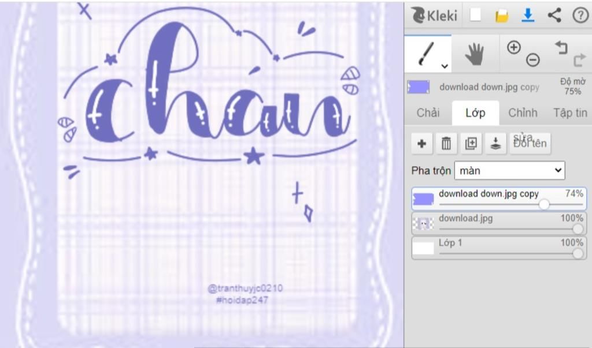The height and width of the screenshot is (348, 592).
Task: Switch to the Chải tab
Action: (428, 113)
